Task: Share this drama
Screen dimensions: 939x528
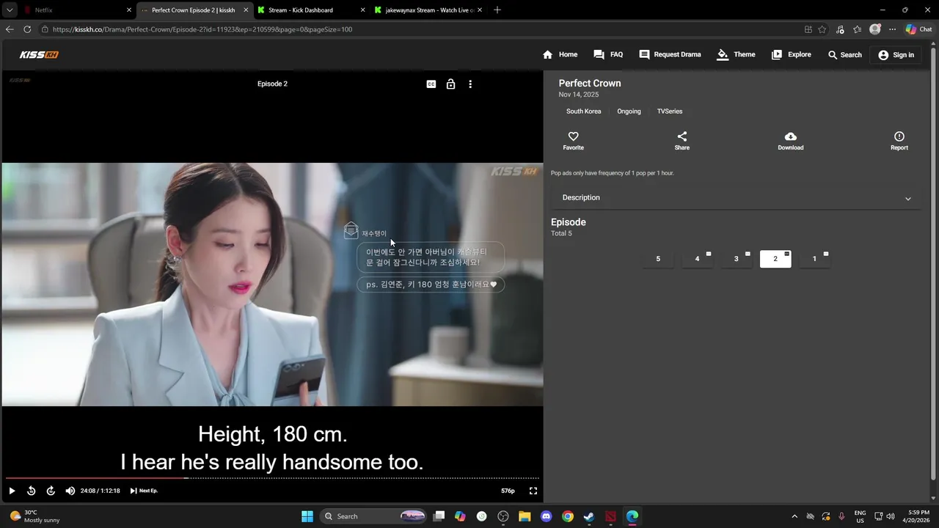Action: 682,141
